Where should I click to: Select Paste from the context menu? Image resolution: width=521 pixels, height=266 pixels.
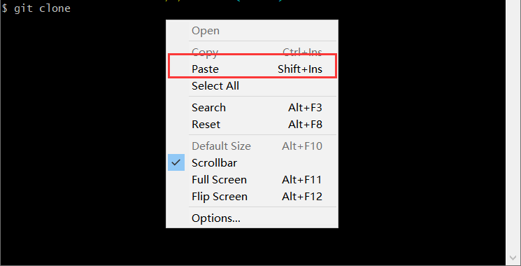pos(252,69)
